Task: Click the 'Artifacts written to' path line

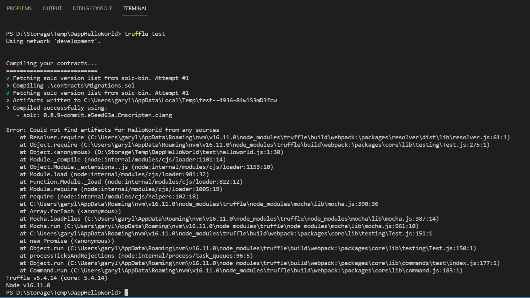Action: pos(141,100)
